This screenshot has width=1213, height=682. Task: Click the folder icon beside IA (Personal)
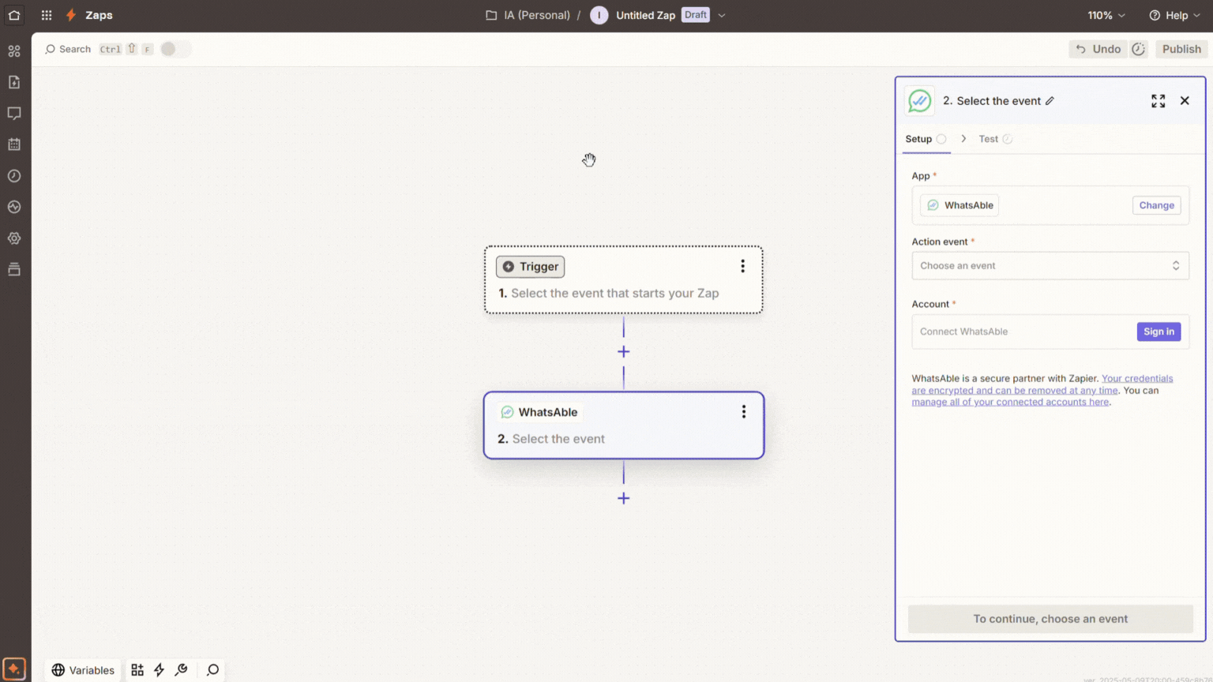[491, 15]
